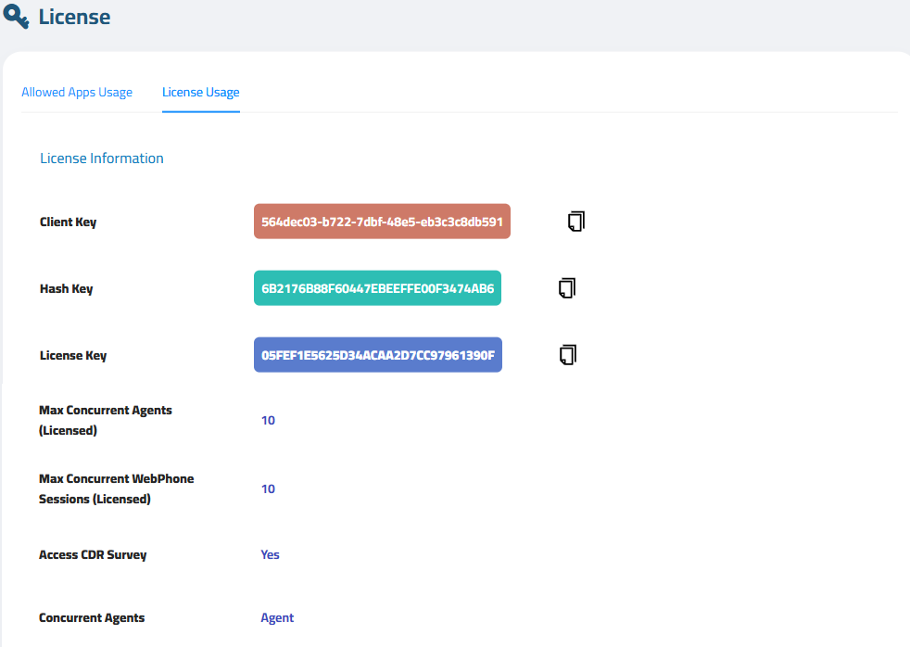The width and height of the screenshot is (910, 647).
Task: Click the key icon beside License title
Action: 16,17
